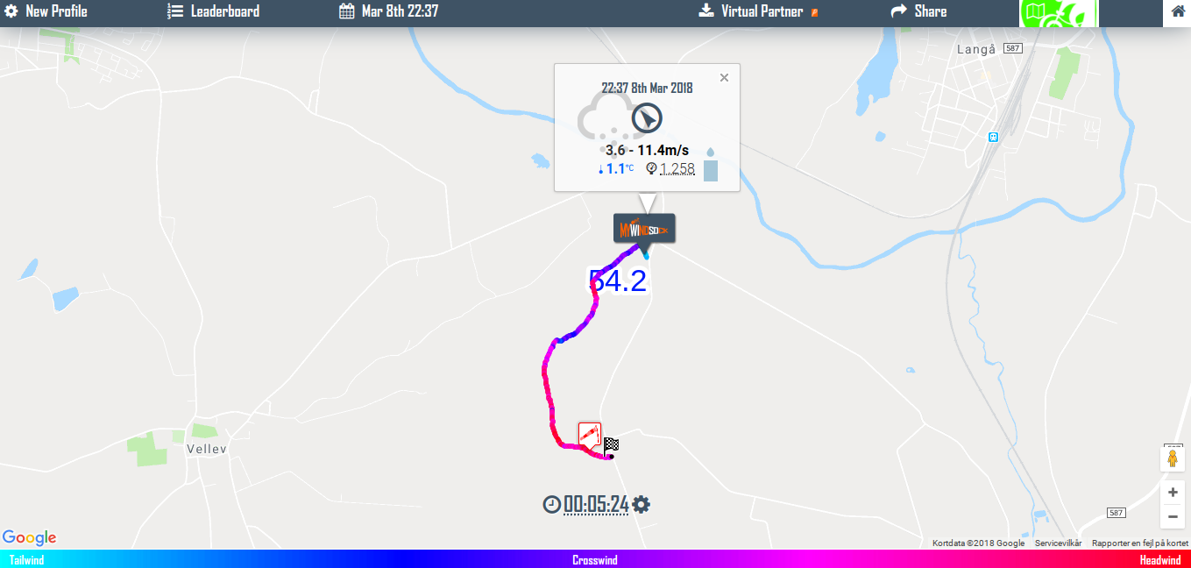Viewport: 1191px width, 568px height.
Task: Close the weather info popup
Action: 724,77
